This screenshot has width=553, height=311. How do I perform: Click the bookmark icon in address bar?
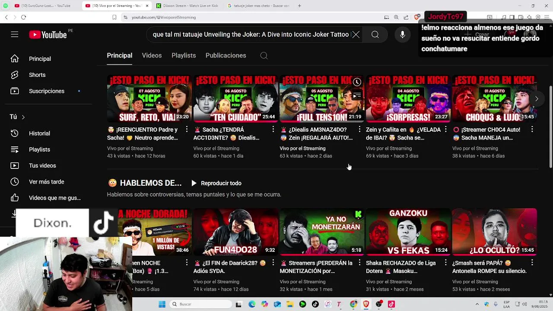[x=114, y=17]
